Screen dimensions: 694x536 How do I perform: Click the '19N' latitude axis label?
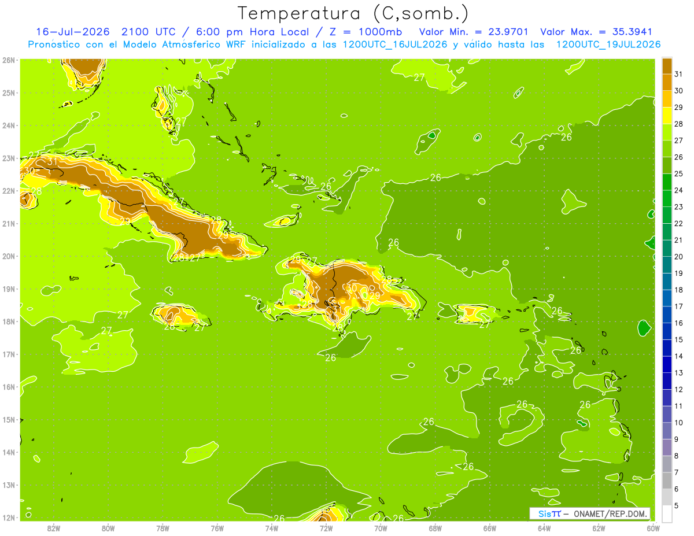[x=9, y=289]
